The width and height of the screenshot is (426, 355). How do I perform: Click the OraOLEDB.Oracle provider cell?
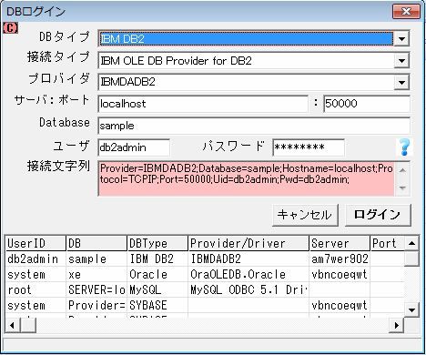tap(248, 275)
